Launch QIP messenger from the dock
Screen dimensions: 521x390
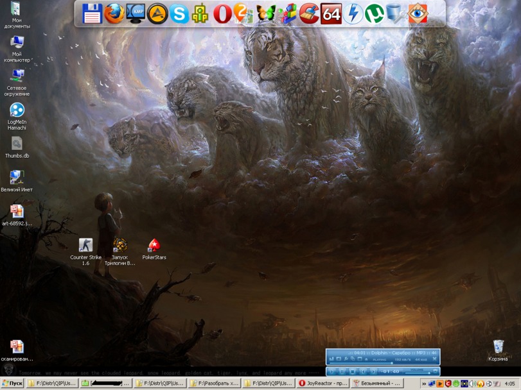pos(200,13)
